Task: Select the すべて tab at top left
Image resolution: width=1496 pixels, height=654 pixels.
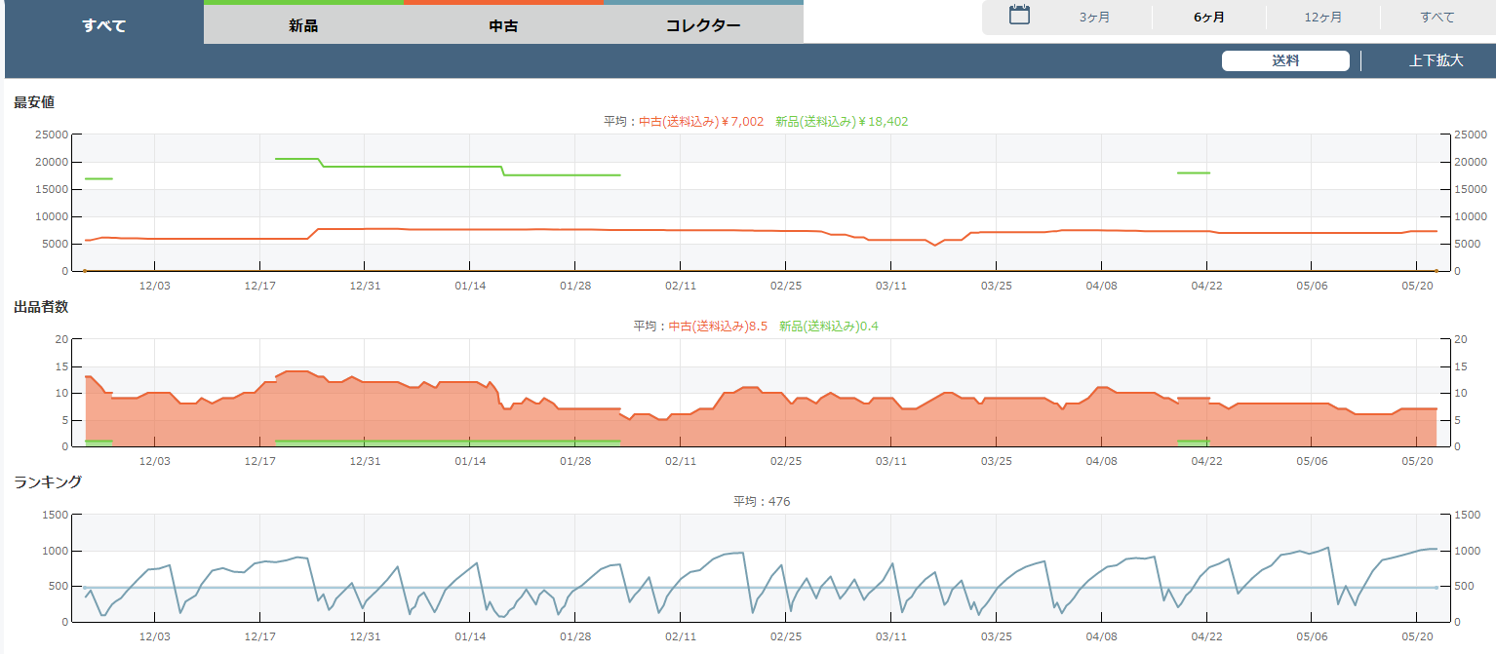Action: coord(104,25)
